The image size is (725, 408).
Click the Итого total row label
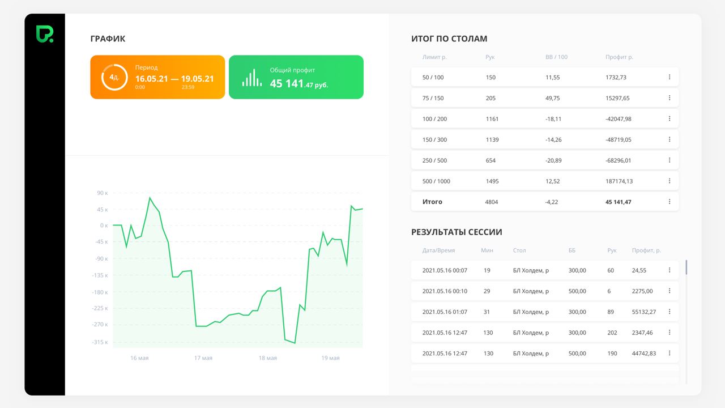tap(432, 202)
